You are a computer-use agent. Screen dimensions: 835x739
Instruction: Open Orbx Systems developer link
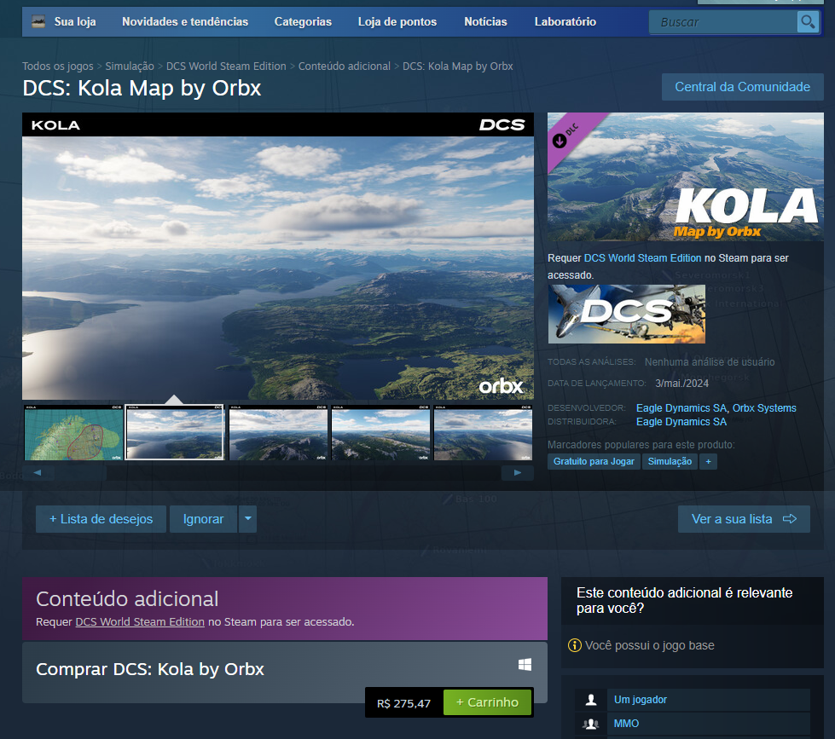[x=764, y=408]
